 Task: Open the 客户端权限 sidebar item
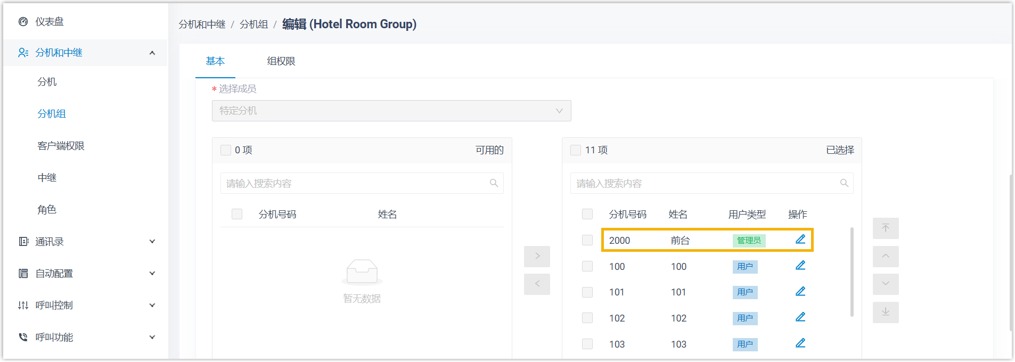(x=61, y=146)
